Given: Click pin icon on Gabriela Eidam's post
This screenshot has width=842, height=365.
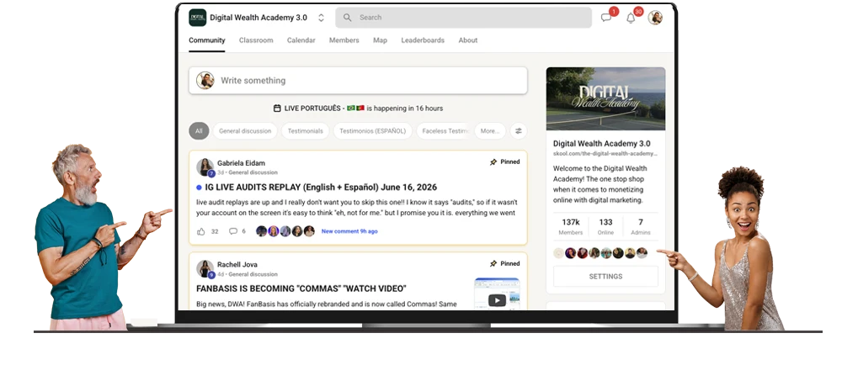Looking at the screenshot, I should click(493, 161).
